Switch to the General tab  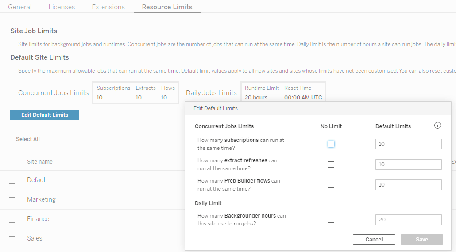click(20, 7)
